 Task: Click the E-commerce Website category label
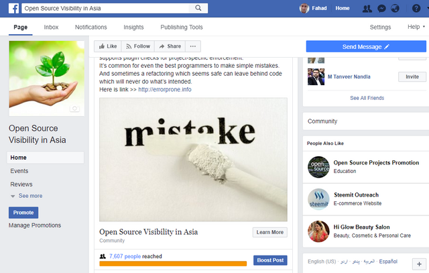357,203
